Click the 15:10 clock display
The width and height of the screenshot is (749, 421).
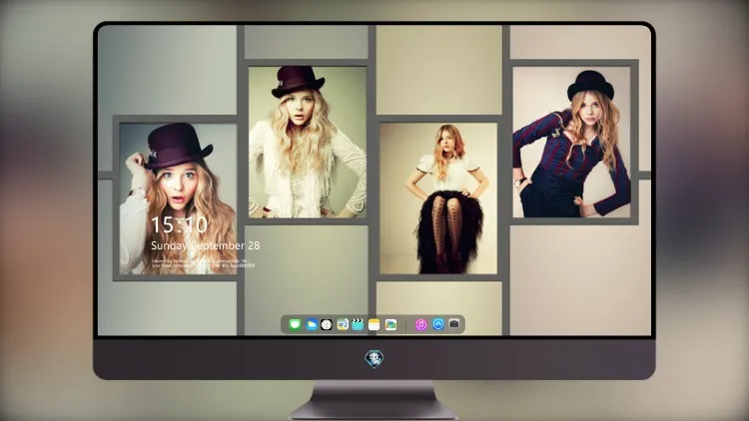[x=179, y=224]
